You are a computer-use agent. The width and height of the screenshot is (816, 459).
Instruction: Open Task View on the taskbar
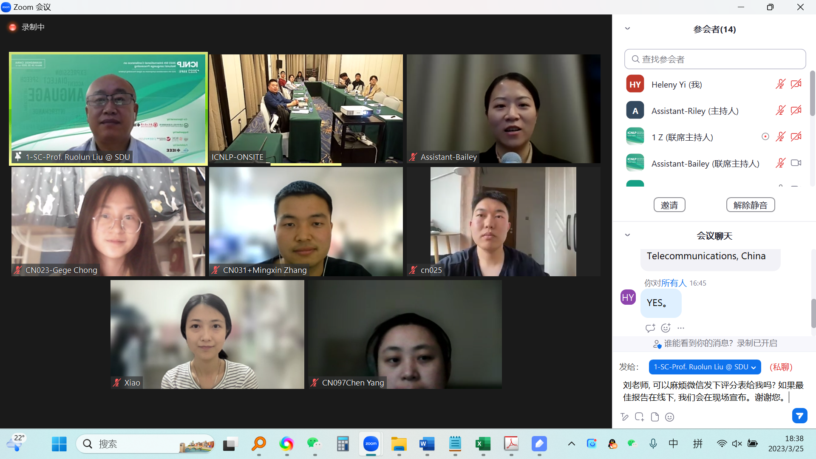230,444
